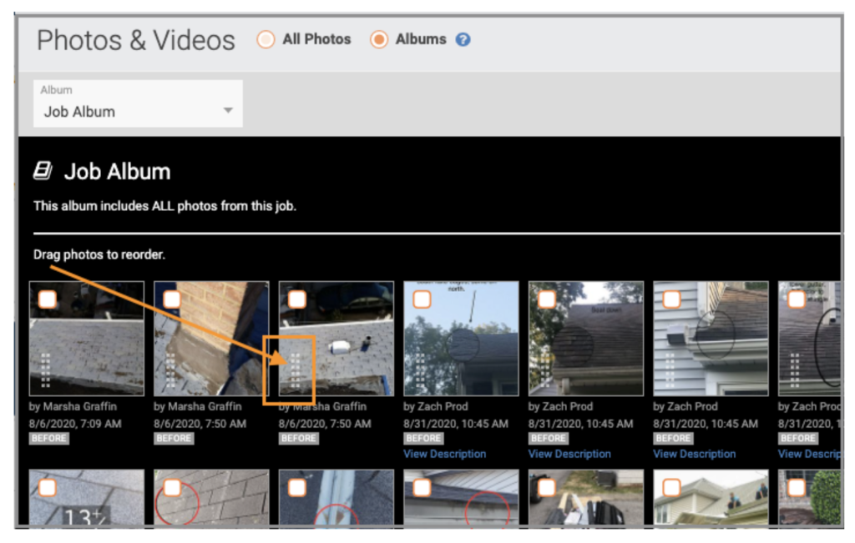Check the box on the white gutter photo

coord(671,299)
